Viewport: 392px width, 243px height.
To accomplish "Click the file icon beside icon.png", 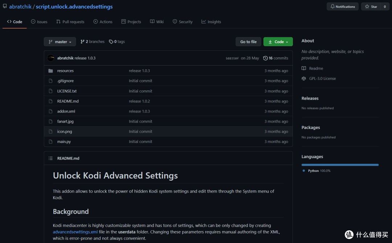I will tap(50, 131).
